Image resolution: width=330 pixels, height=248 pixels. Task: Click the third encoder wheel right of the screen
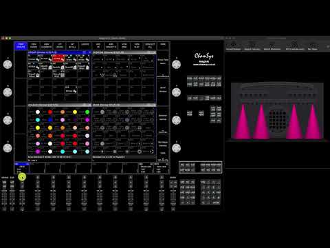(x=176, y=120)
